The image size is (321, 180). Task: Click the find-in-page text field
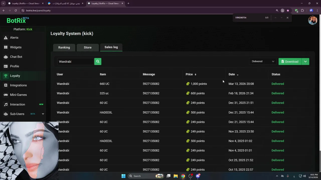coord(248,17)
